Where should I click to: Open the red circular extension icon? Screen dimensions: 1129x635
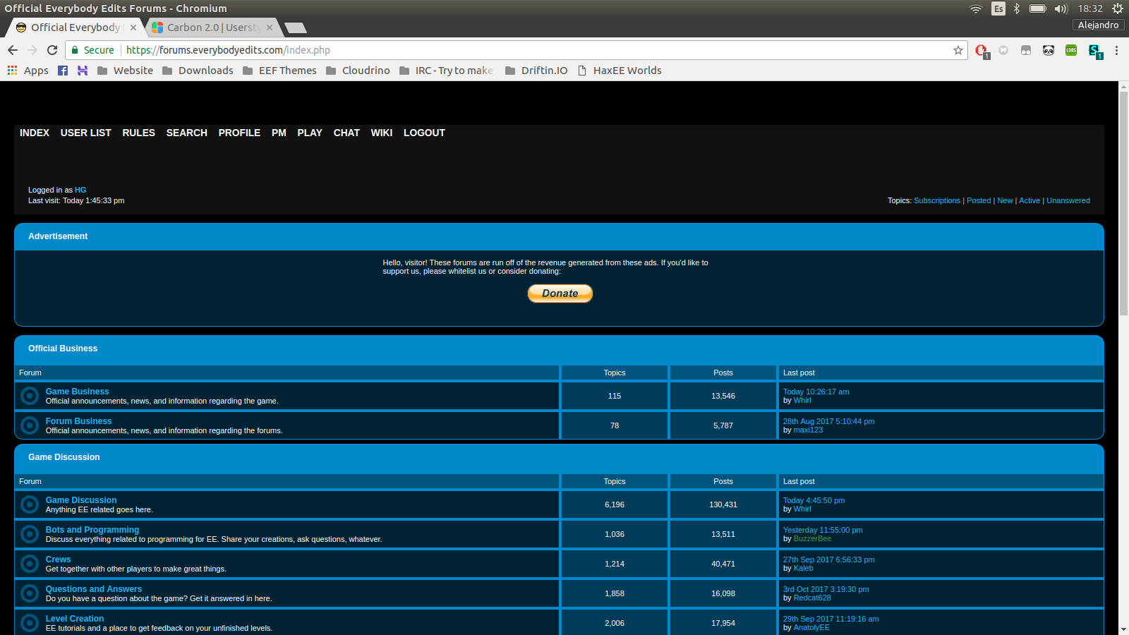point(981,50)
